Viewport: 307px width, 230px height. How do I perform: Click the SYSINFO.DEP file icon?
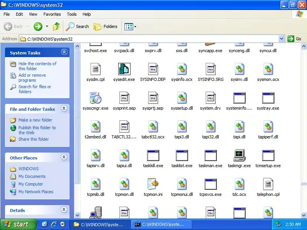click(x=153, y=69)
